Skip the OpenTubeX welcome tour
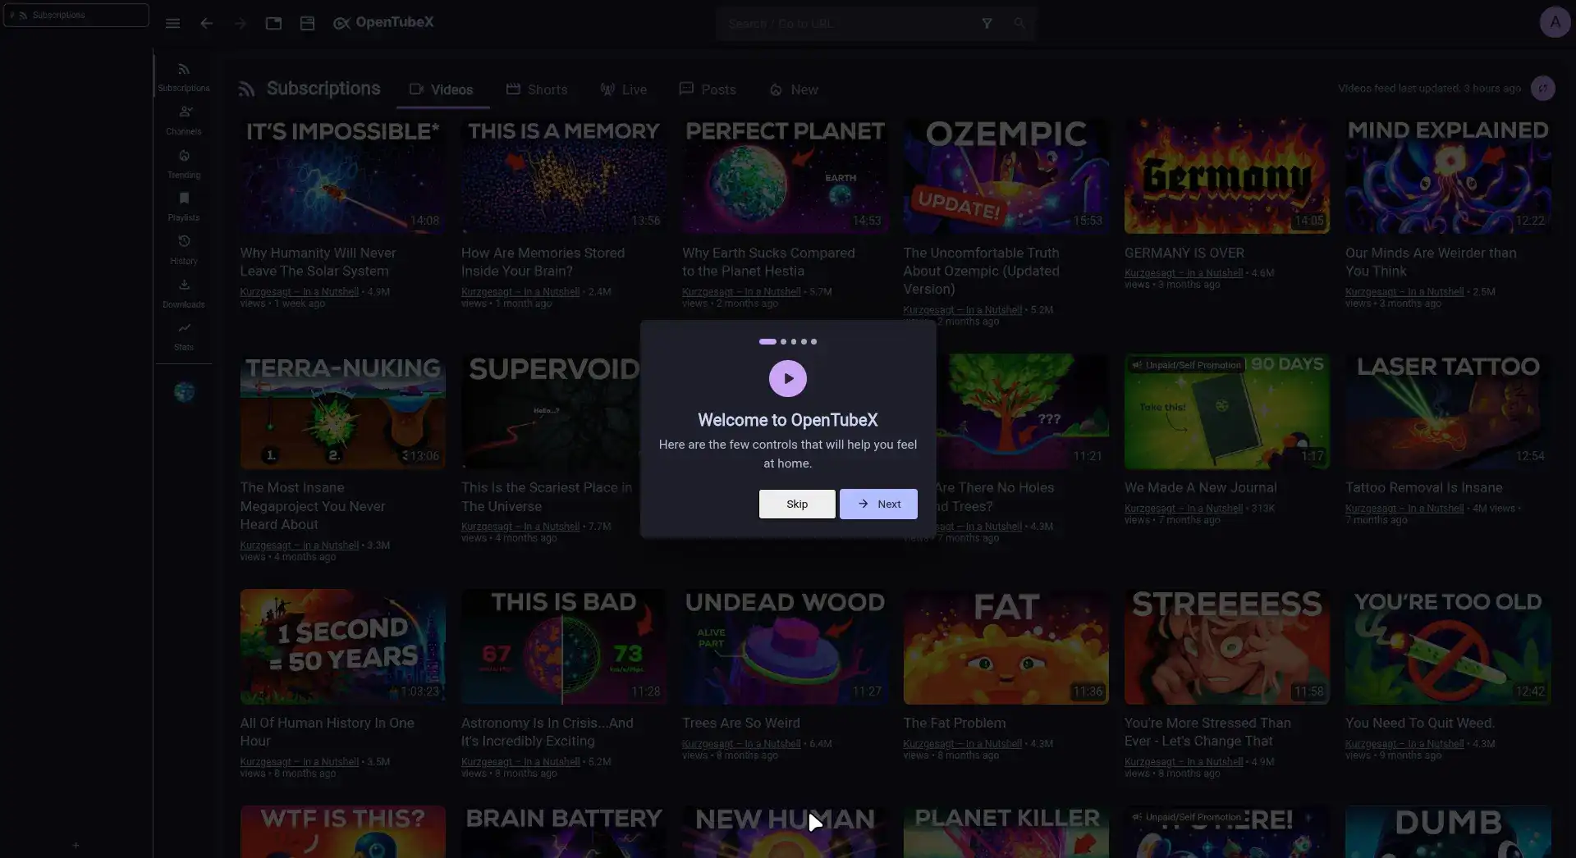This screenshot has width=1576, height=858. (x=797, y=504)
